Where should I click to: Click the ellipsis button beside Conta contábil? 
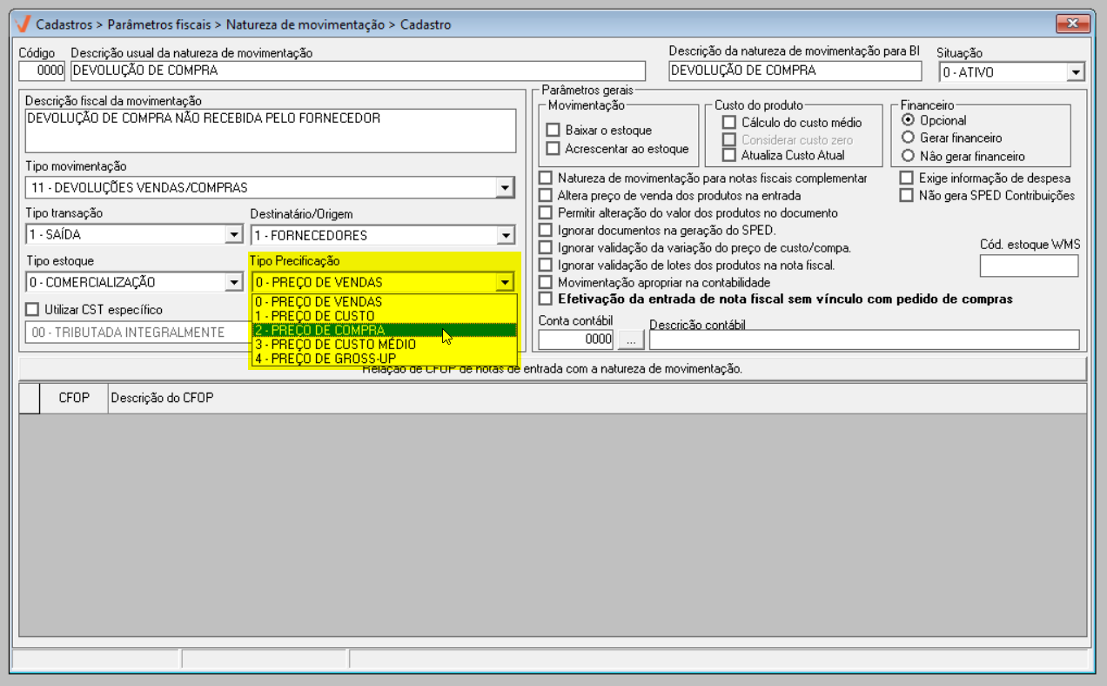[x=630, y=340]
